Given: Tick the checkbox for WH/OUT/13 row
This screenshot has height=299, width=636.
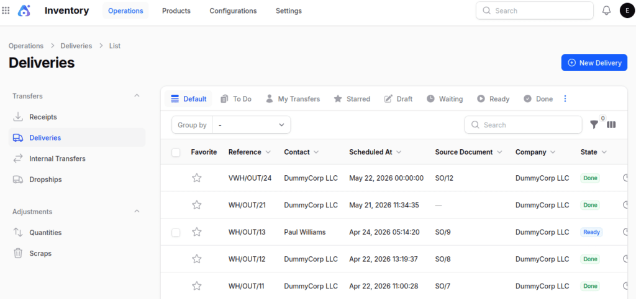Looking at the screenshot, I should (176, 232).
